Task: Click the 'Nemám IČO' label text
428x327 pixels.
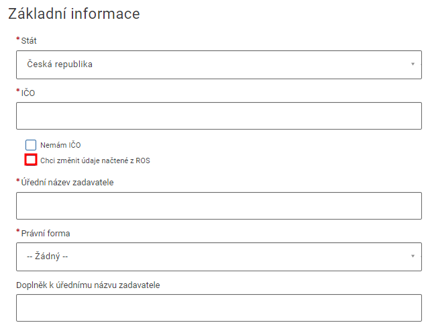Action: pyautogui.click(x=60, y=145)
